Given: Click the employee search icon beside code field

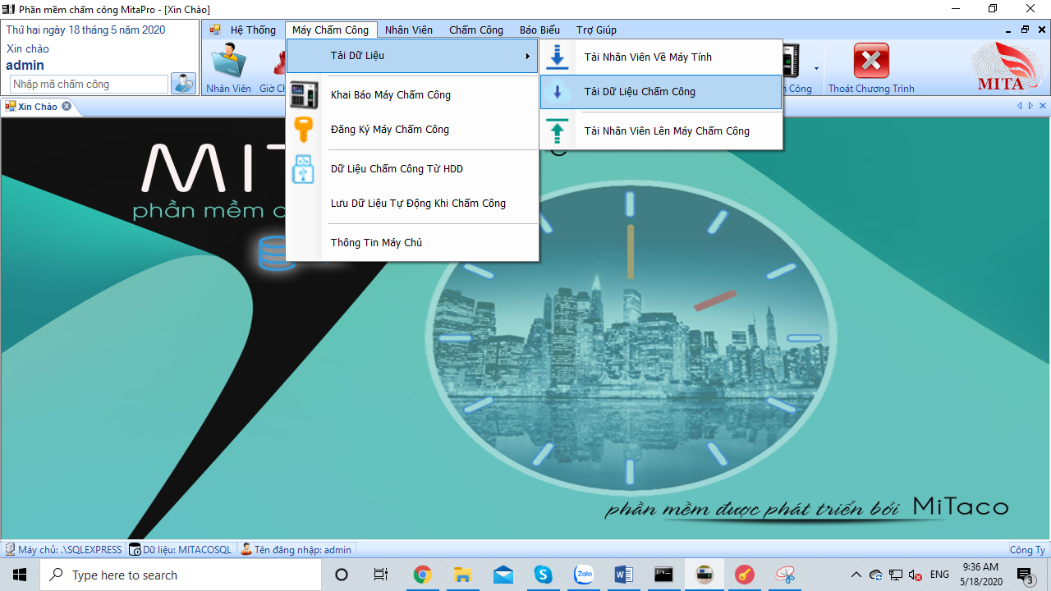Looking at the screenshot, I should [183, 84].
